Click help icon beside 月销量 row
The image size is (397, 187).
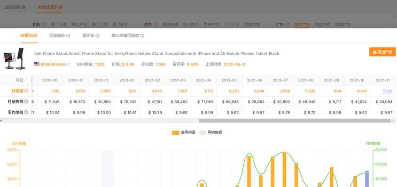coord(26,91)
